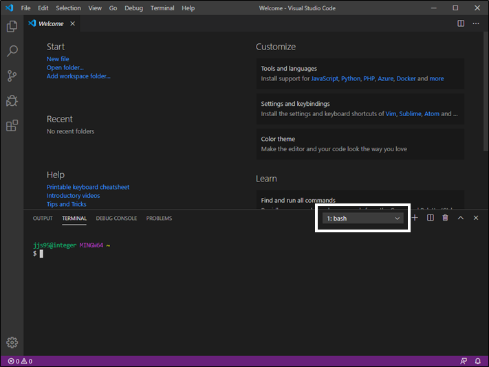Open the Explorer view in activity bar
489x367 pixels.
click(12, 27)
